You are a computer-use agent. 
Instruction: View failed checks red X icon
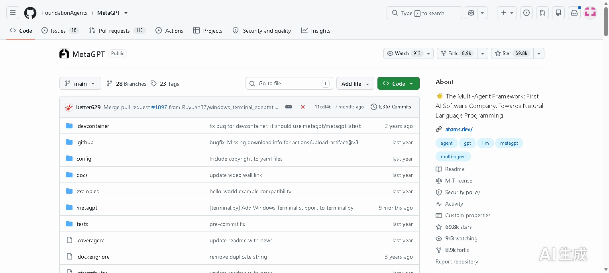(x=303, y=107)
